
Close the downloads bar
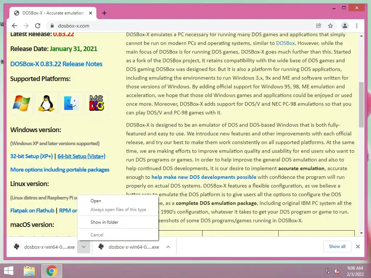click(x=358, y=247)
